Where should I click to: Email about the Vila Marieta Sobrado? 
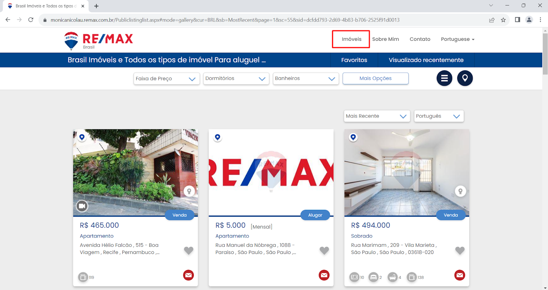(460, 275)
